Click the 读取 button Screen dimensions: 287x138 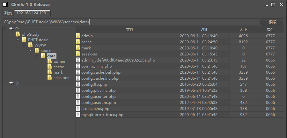tap(273, 22)
